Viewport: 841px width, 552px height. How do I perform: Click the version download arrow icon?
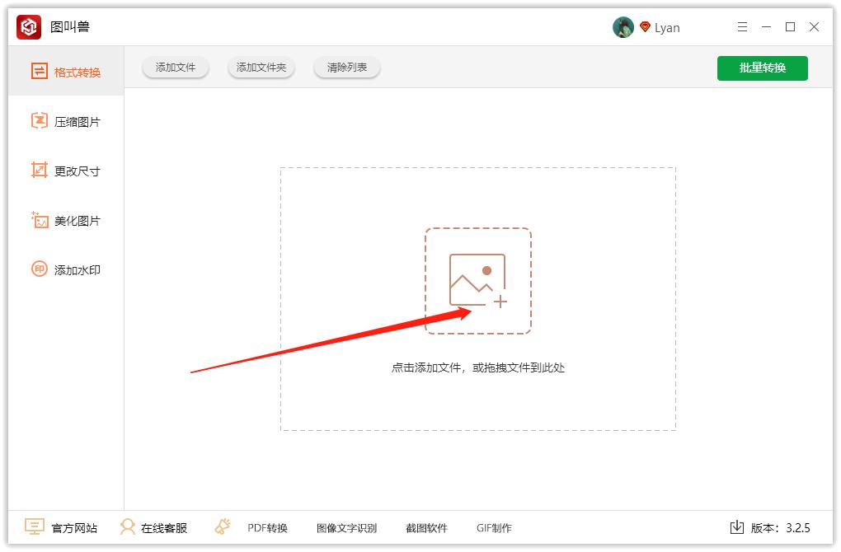tap(737, 527)
